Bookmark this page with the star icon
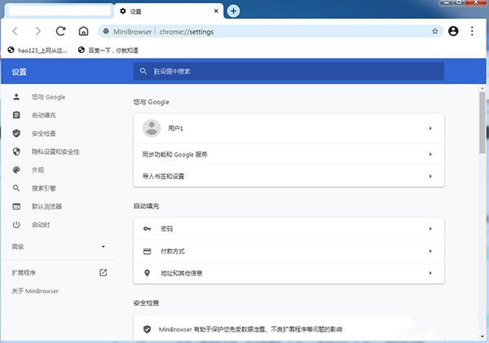Viewport: 489px width, 343px height. click(x=435, y=31)
